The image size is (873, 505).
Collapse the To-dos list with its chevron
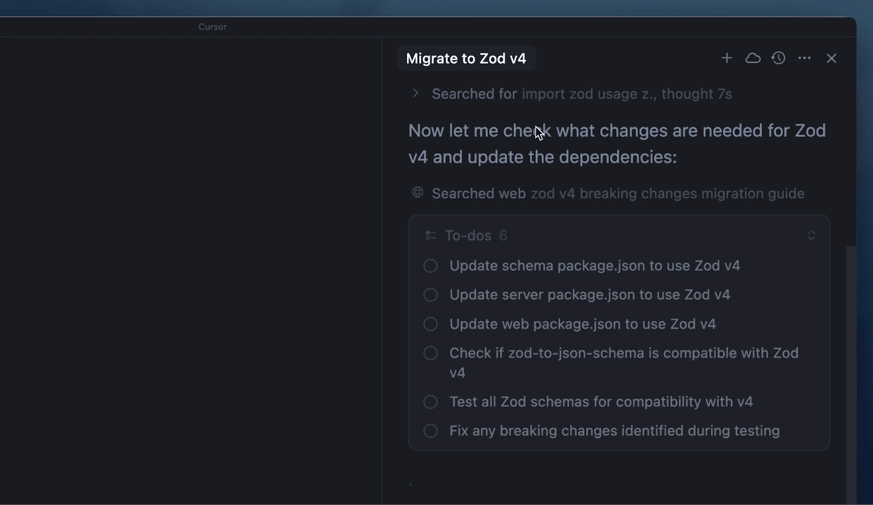(811, 235)
